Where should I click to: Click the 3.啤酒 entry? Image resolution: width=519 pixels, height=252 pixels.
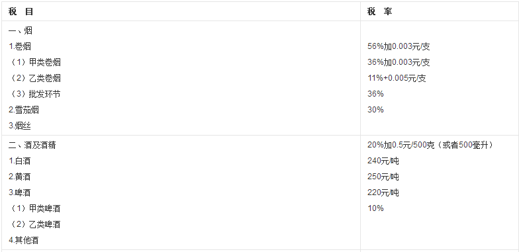20,192
